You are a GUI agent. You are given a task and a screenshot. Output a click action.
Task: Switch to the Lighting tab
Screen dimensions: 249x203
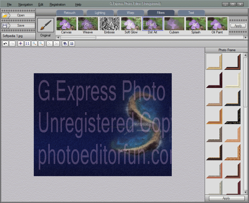click(x=100, y=13)
